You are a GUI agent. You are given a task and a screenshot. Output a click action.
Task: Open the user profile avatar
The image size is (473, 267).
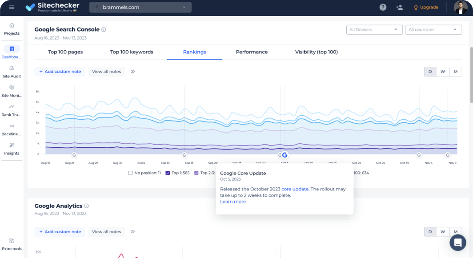point(461,7)
